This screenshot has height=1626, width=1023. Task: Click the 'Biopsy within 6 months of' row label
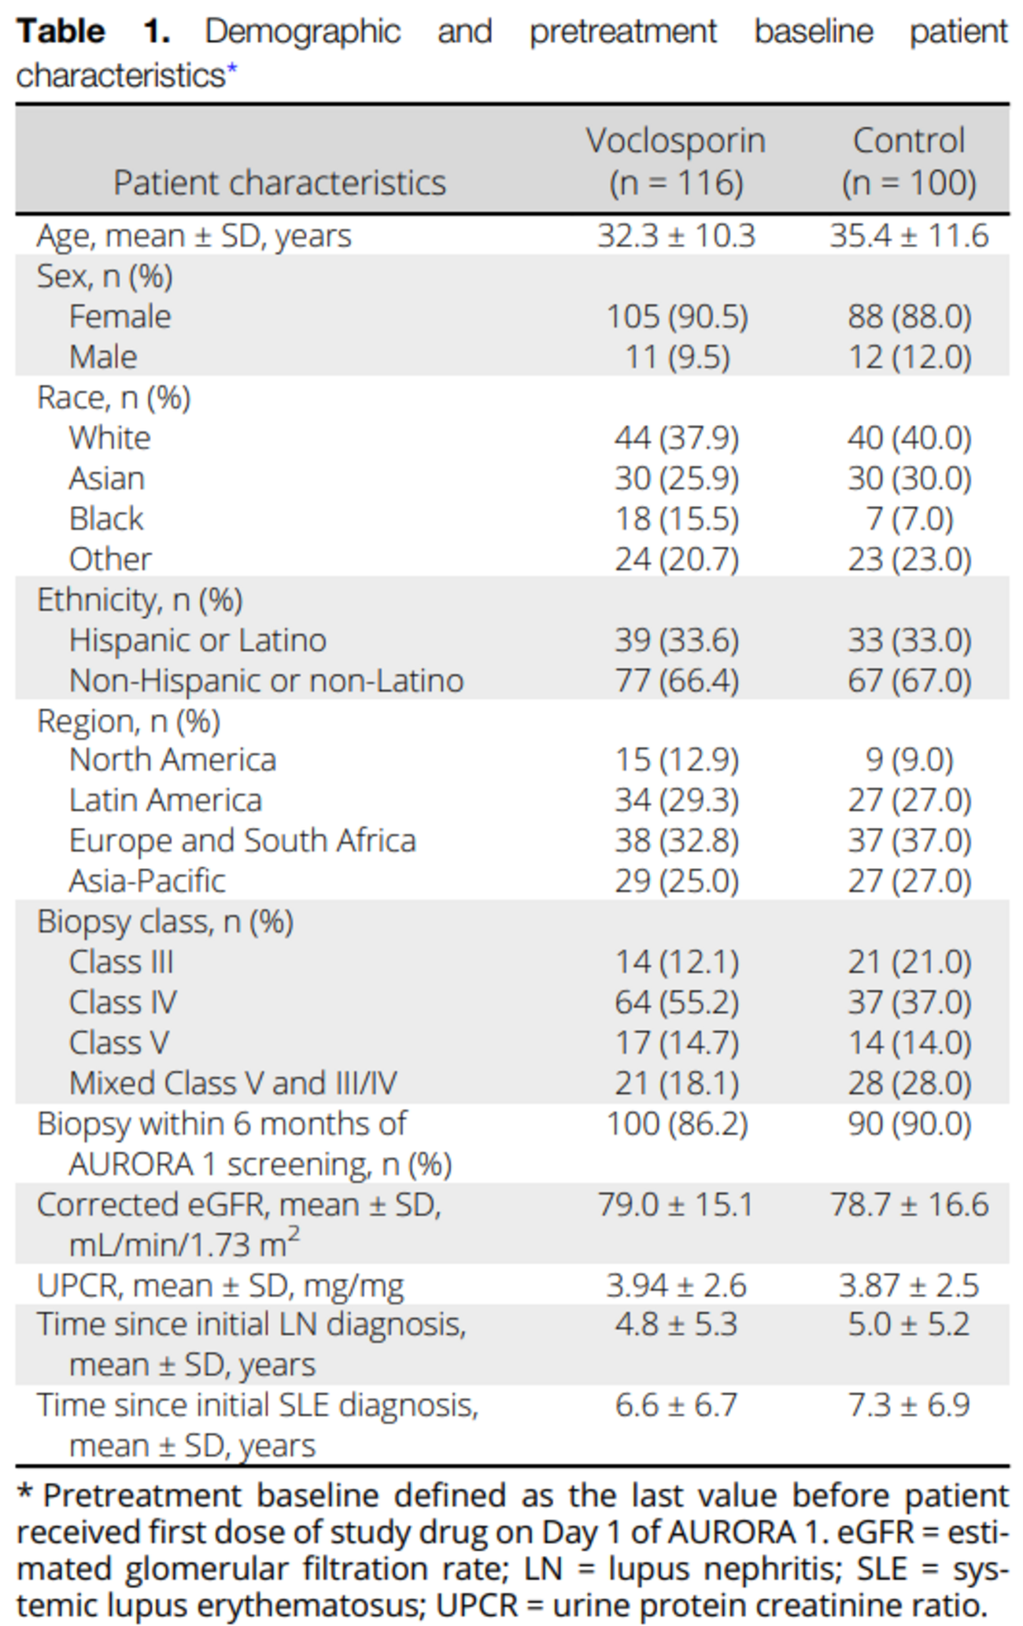point(222,1124)
